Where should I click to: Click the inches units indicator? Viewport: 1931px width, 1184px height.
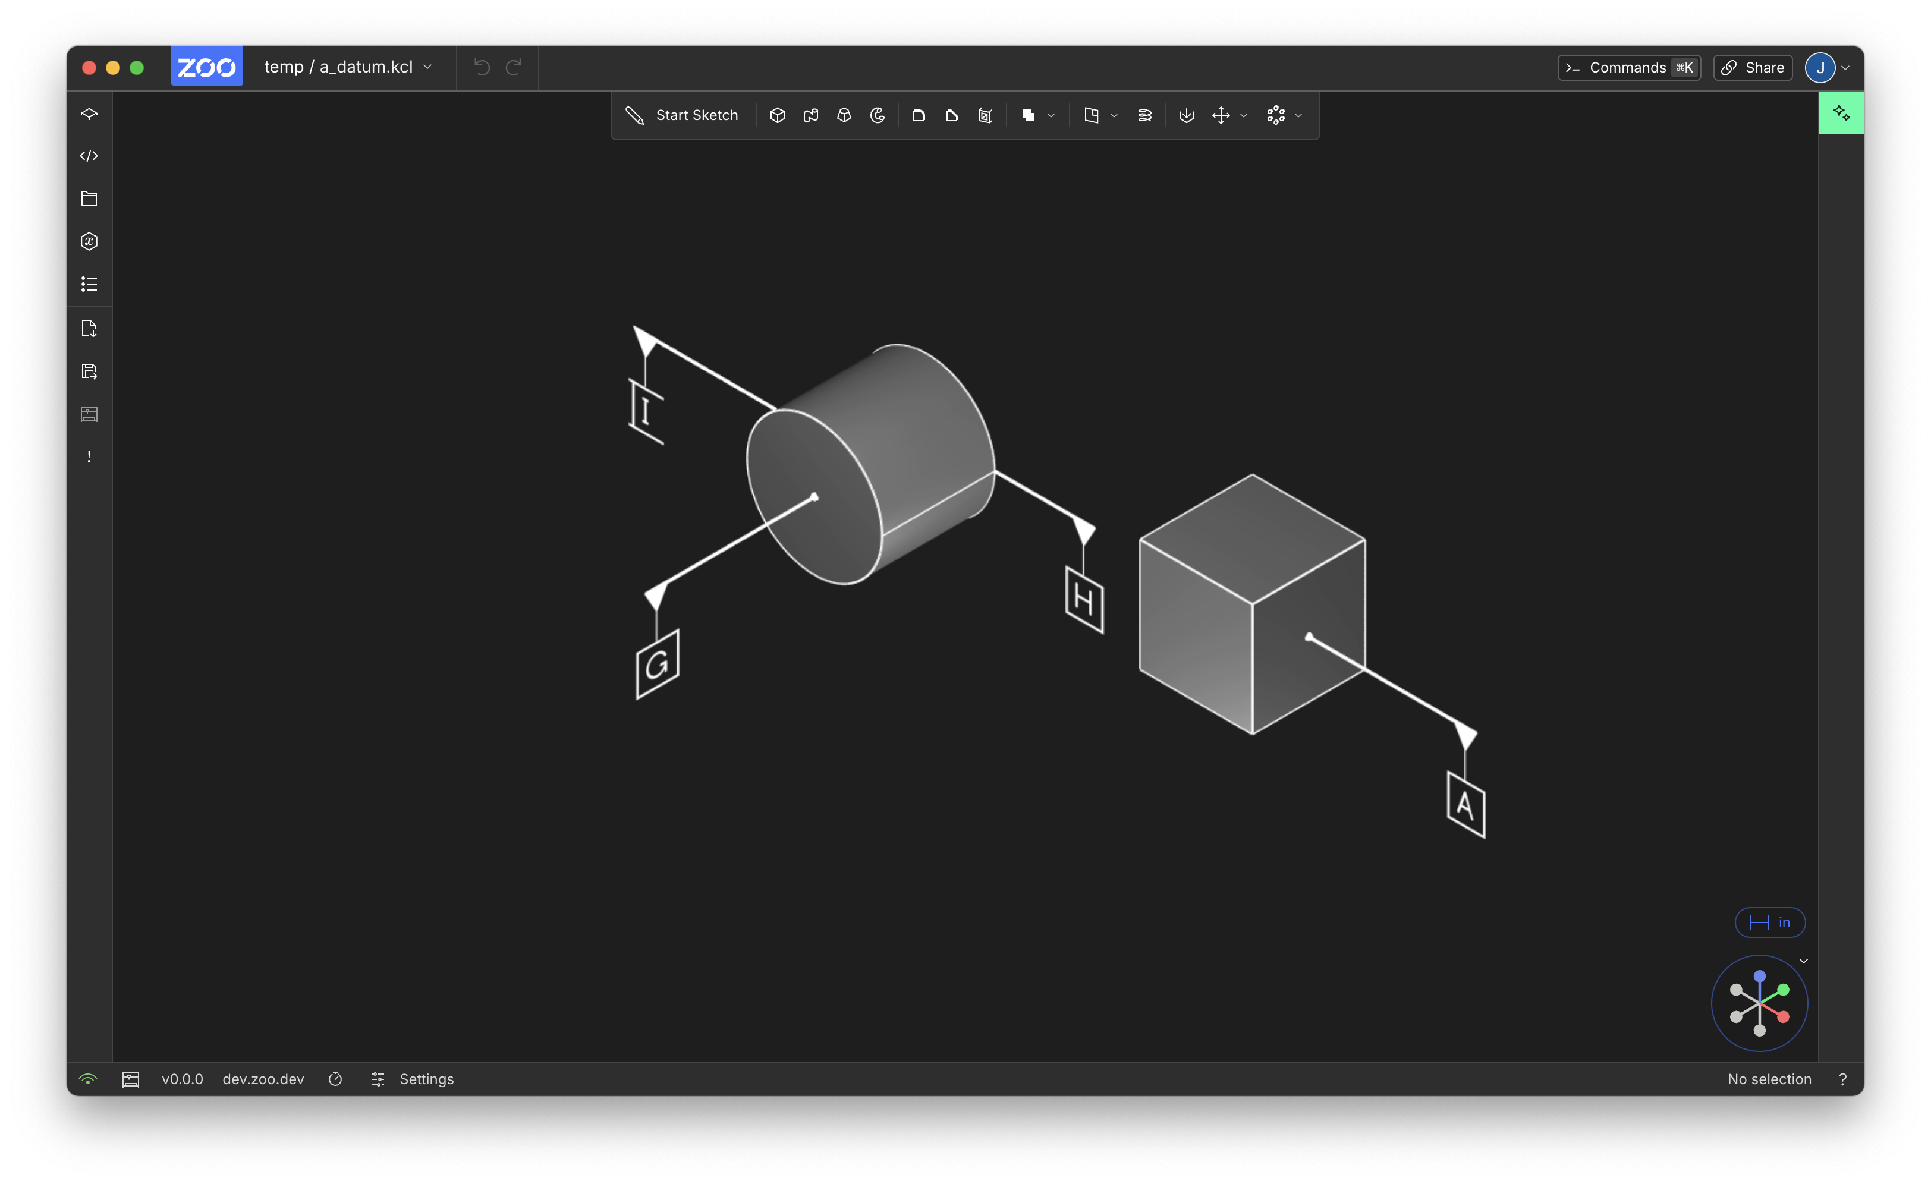pos(1769,922)
